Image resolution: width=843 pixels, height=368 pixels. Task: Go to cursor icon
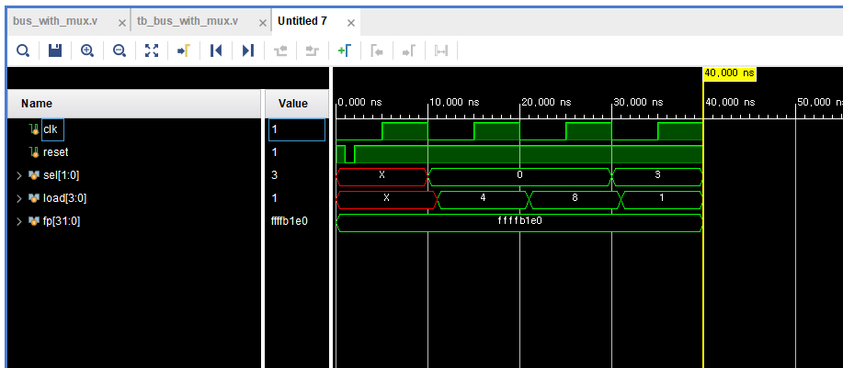point(184,50)
